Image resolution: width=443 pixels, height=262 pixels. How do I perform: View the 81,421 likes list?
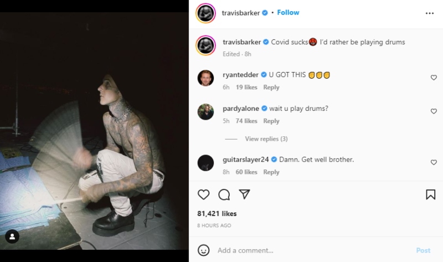(x=217, y=213)
